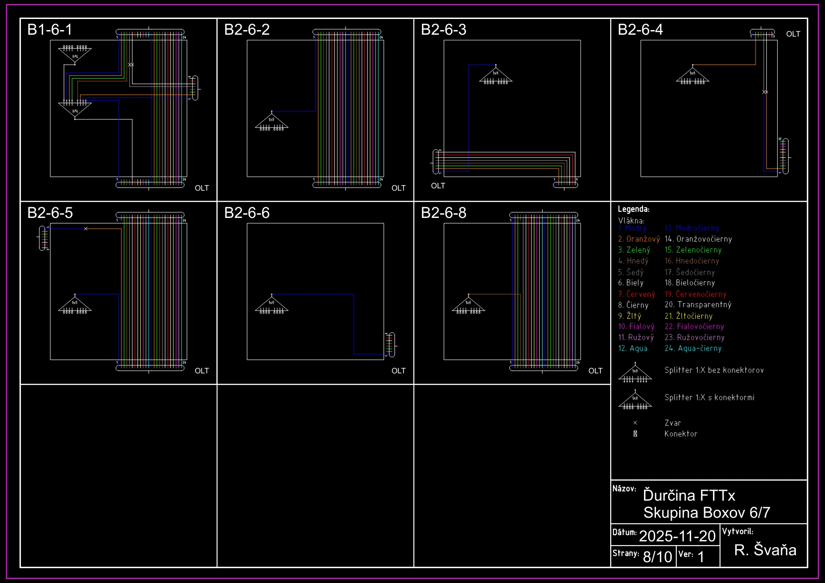Select '24. Aqua-čierny' in the legend
The image size is (825, 583).
click(693, 348)
